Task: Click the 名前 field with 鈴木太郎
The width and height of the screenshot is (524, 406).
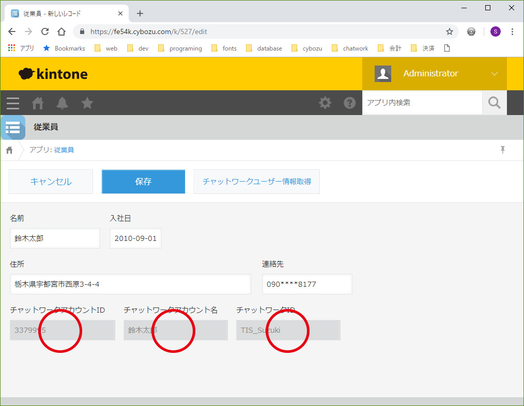Action: tap(55, 238)
